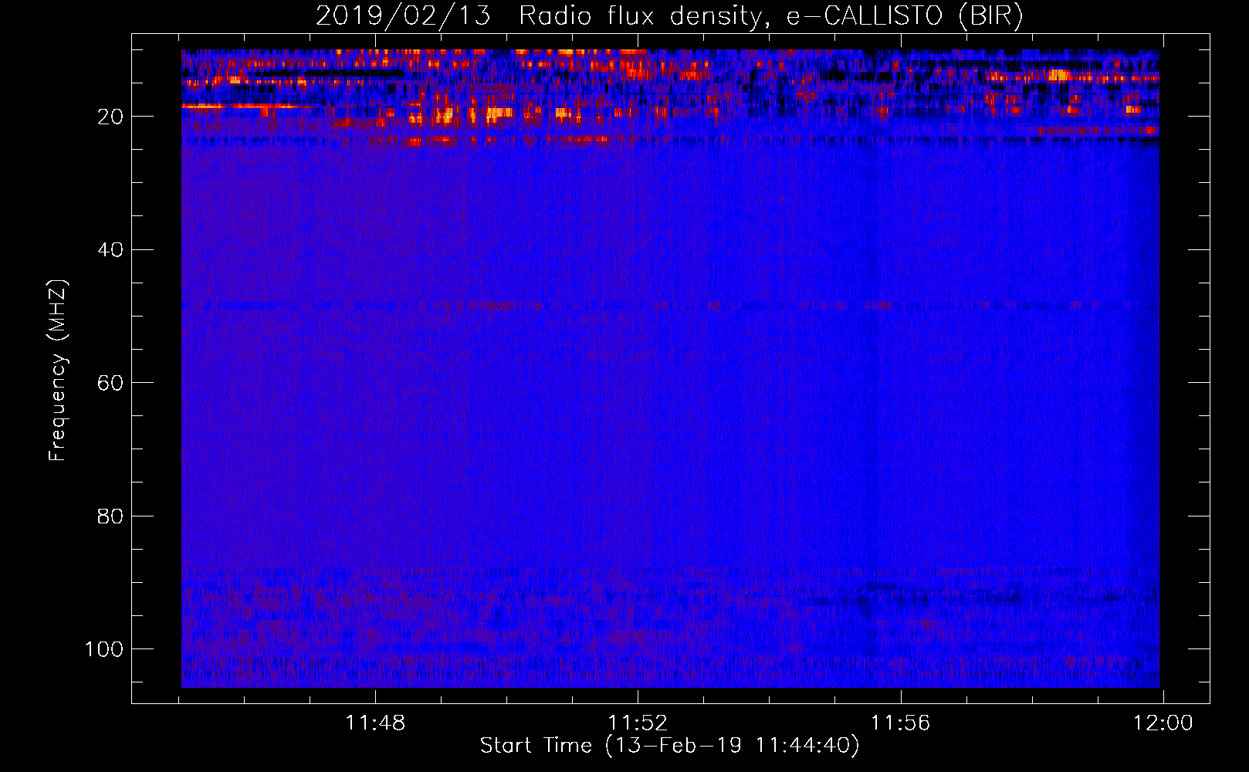1249x772 pixels.
Task: Click the date "2019/02/13" in the title
Action: (x=403, y=16)
